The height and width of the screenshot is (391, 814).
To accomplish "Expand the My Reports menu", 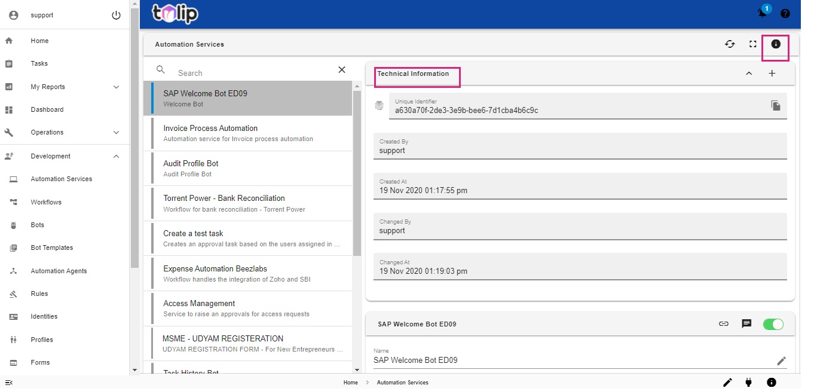I will coord(117,87).
